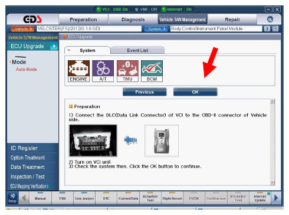Choose the BCM system icon
289x215 pixels.
pyautogui.click(x=152, y=71)
